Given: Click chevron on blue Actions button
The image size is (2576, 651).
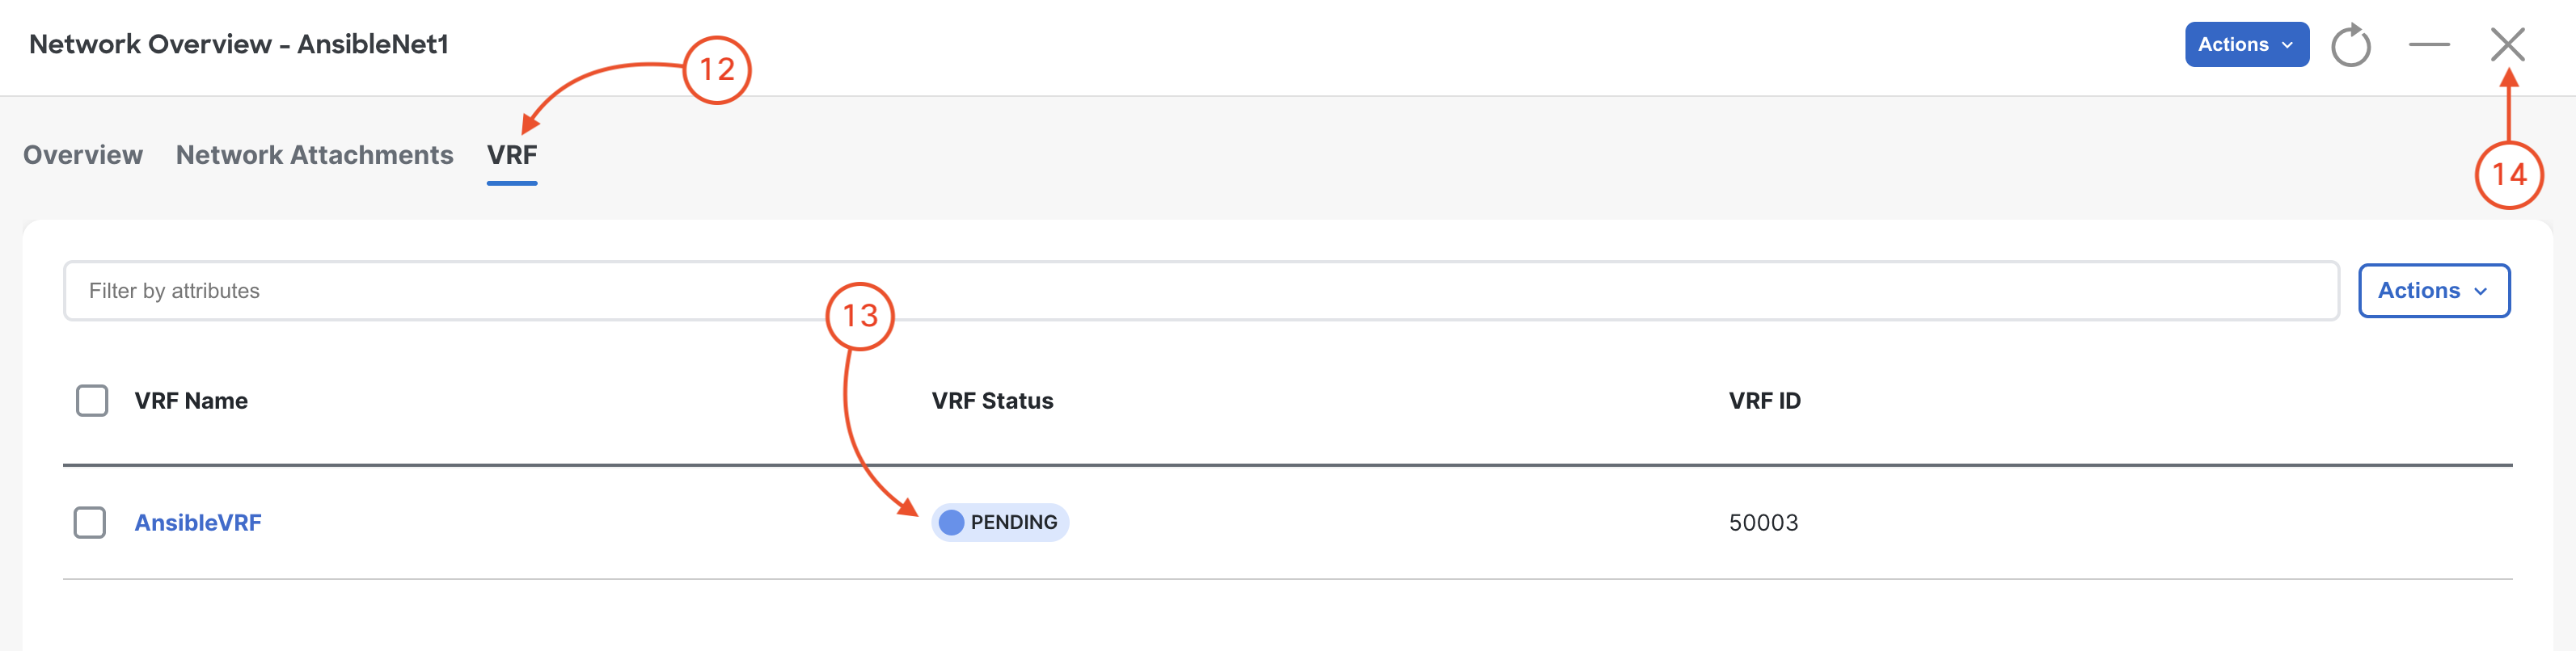Looking at the screenshot, I should pyautogui.click(x=2287, y=45).
